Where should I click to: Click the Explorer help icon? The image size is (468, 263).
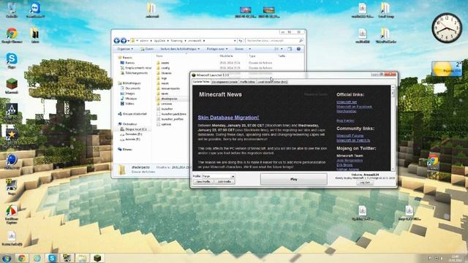click(298, 49)
